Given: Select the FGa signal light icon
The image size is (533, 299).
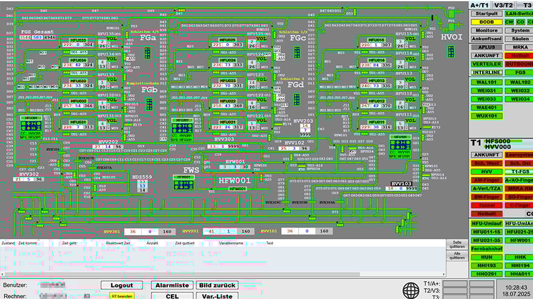Looking at the screenshot, I should click(148, 54).
